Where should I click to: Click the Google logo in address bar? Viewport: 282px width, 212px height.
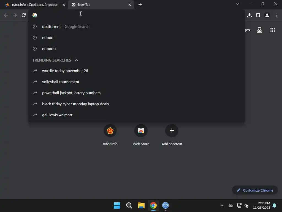point(35,15)
